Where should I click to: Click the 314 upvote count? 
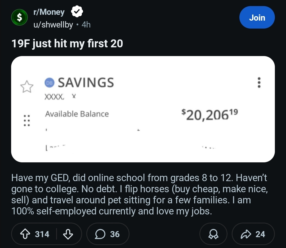click(x=42, y=234)
